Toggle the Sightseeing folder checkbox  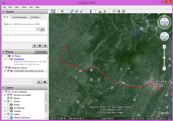tap(8, 59)
